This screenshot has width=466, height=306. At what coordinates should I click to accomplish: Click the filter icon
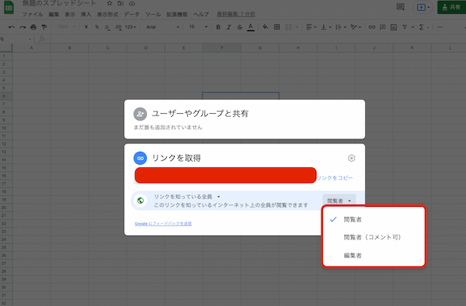[x=405, y=27]
